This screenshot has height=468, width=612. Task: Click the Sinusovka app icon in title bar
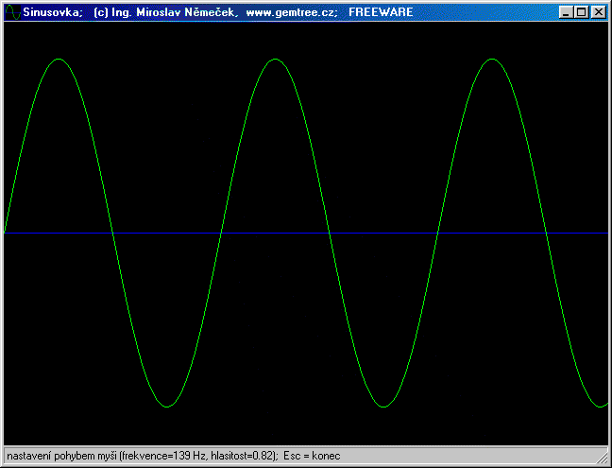click(x=12, y=12)
